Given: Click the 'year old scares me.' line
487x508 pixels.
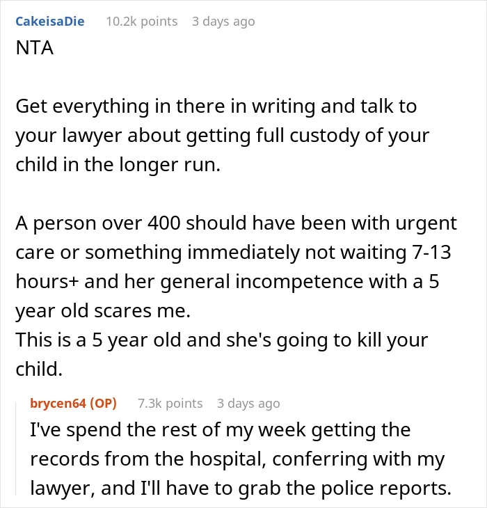Looking at the screenshot, I should (103, 310).
